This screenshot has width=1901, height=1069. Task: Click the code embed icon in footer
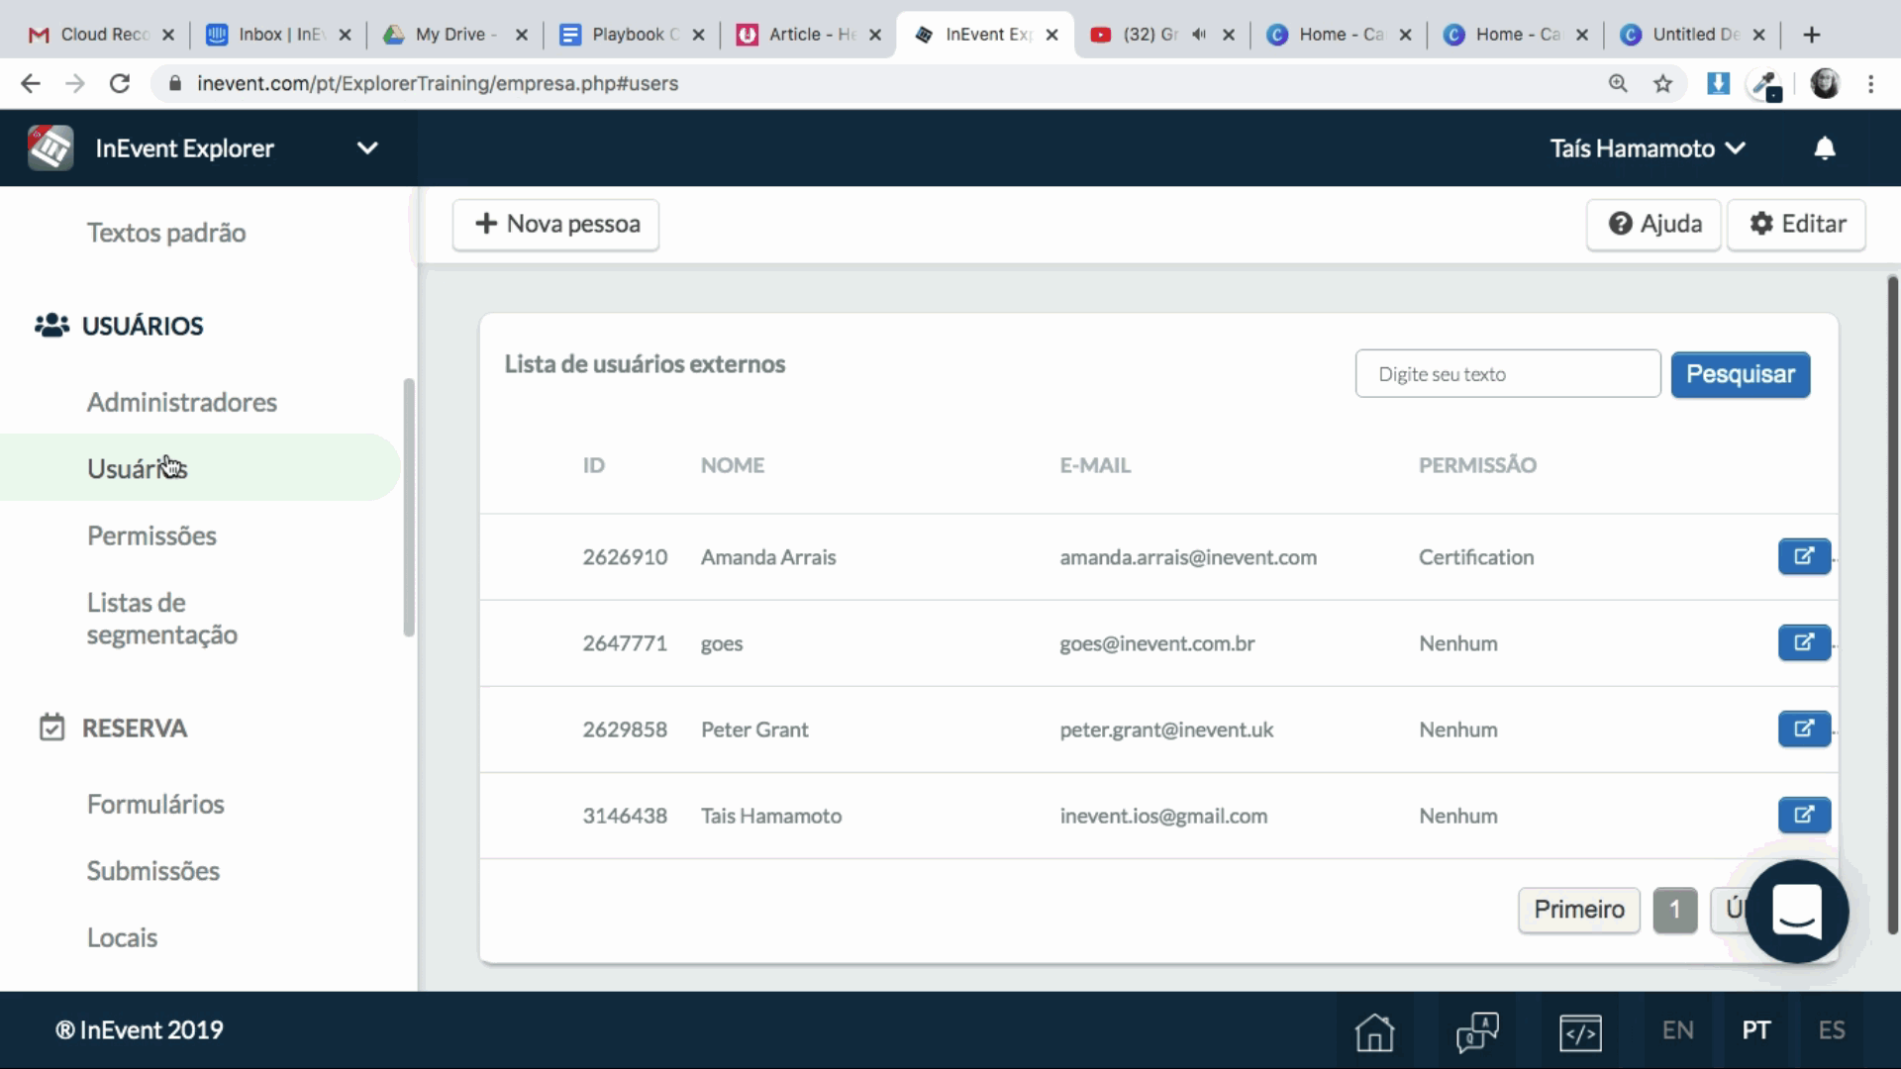coord(1580,1031)
